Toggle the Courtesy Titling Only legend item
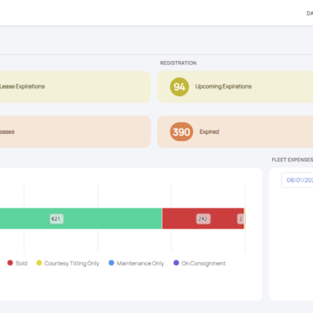The height and width of the screenshot is (313, 313). (x=68, y=263)
